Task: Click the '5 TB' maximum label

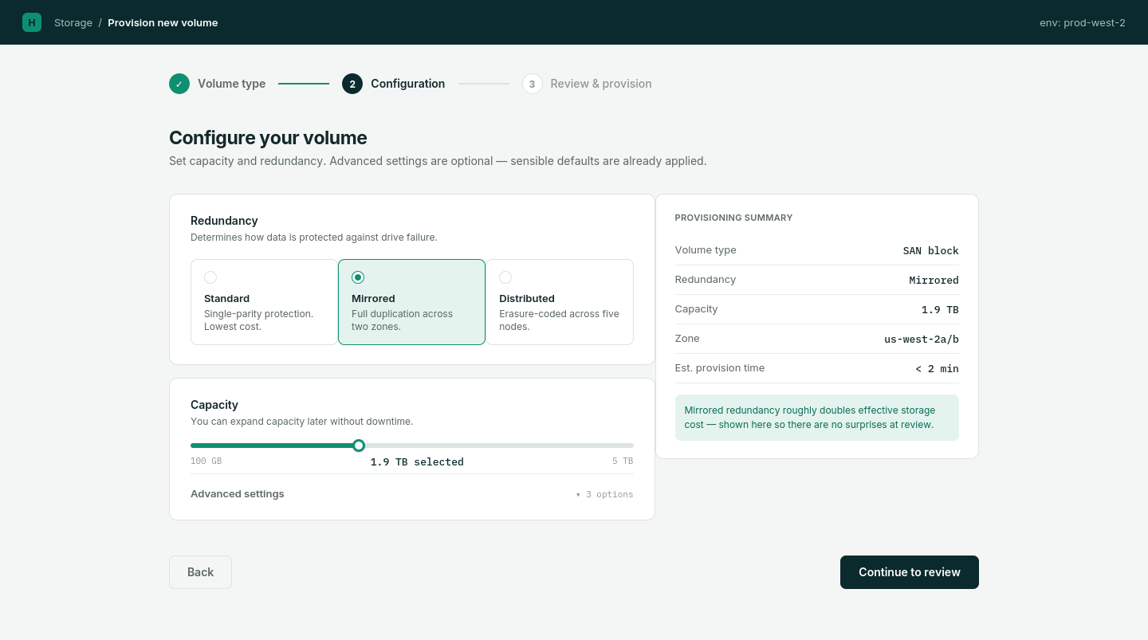Action: 623,461
